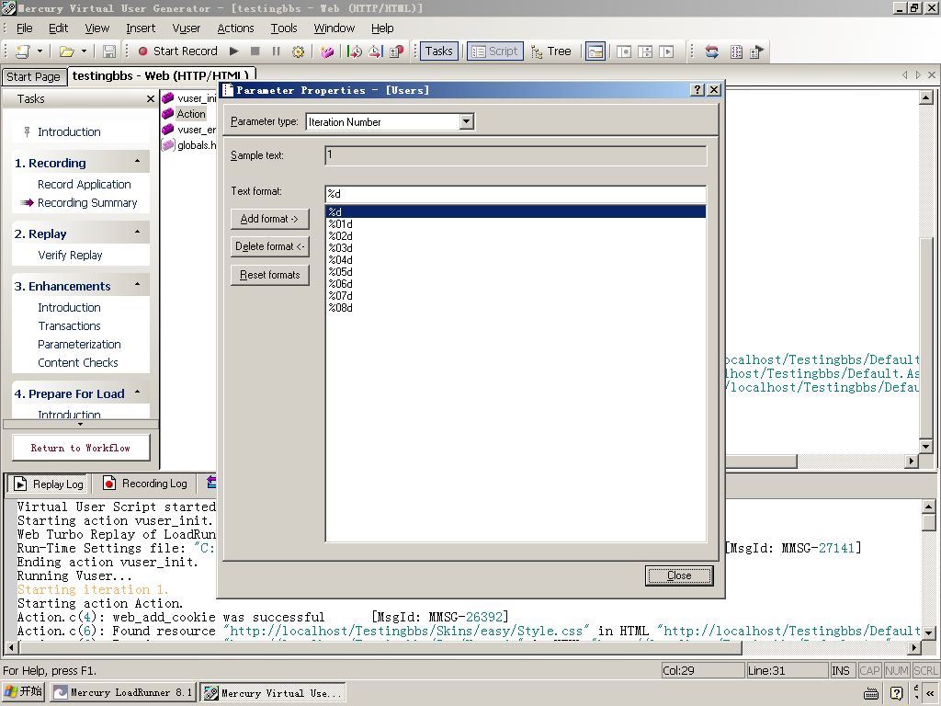
Task: Open the Parameterization task link
Action: click(x=79, y=345)
